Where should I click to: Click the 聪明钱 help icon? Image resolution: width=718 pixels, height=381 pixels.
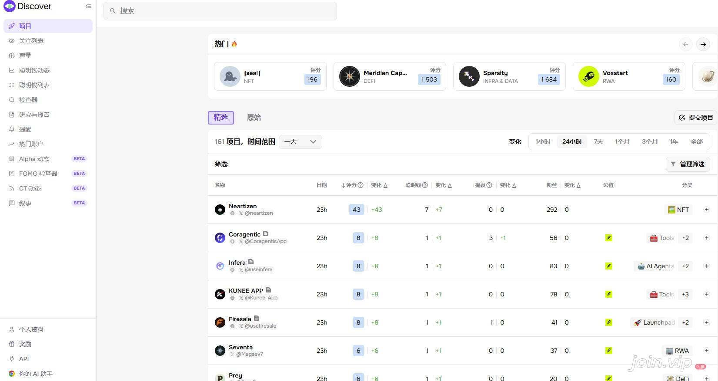tap(425, 185)
